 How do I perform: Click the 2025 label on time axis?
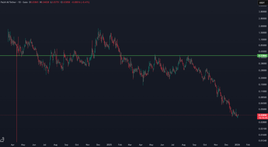coord(109,144)
